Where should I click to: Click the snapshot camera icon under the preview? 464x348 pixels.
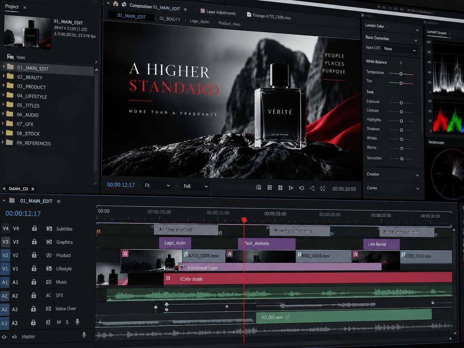258,187
